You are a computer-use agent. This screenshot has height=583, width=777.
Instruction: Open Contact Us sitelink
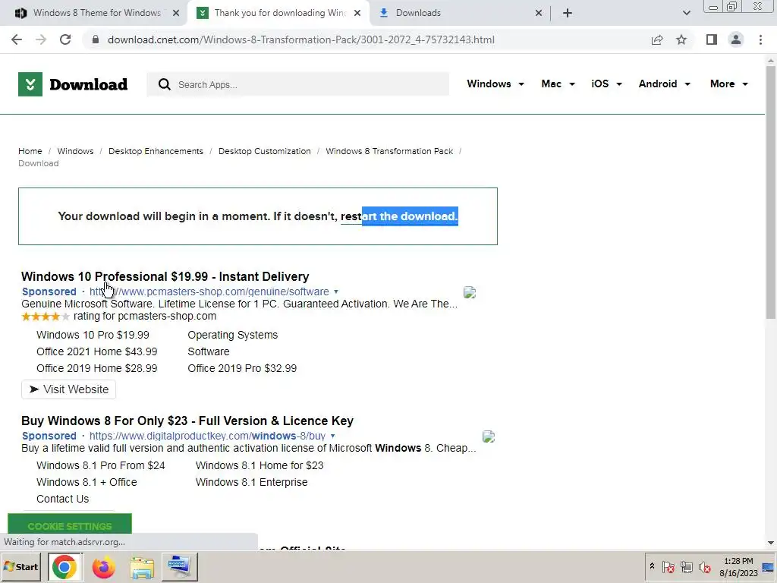62,499
